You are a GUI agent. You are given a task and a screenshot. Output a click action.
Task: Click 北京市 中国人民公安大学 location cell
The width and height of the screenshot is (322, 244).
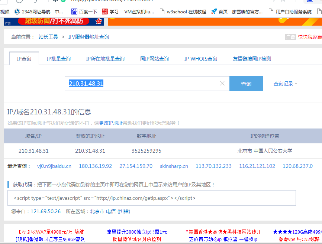[x=265, y=151]
